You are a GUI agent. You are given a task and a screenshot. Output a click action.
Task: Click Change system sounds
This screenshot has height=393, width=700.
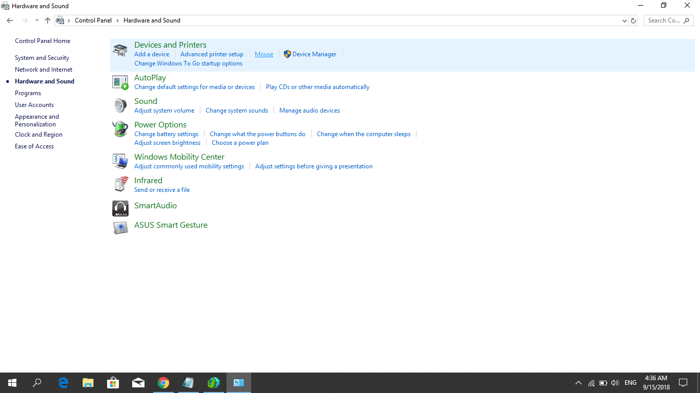(x=237, y=111)
